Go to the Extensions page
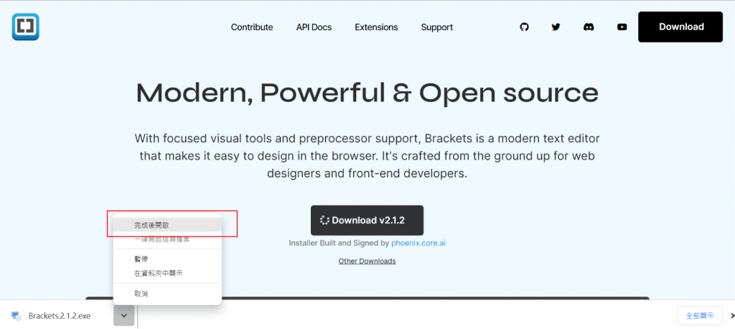The width and height of the screenshot is (735, 329). (376, 27)
